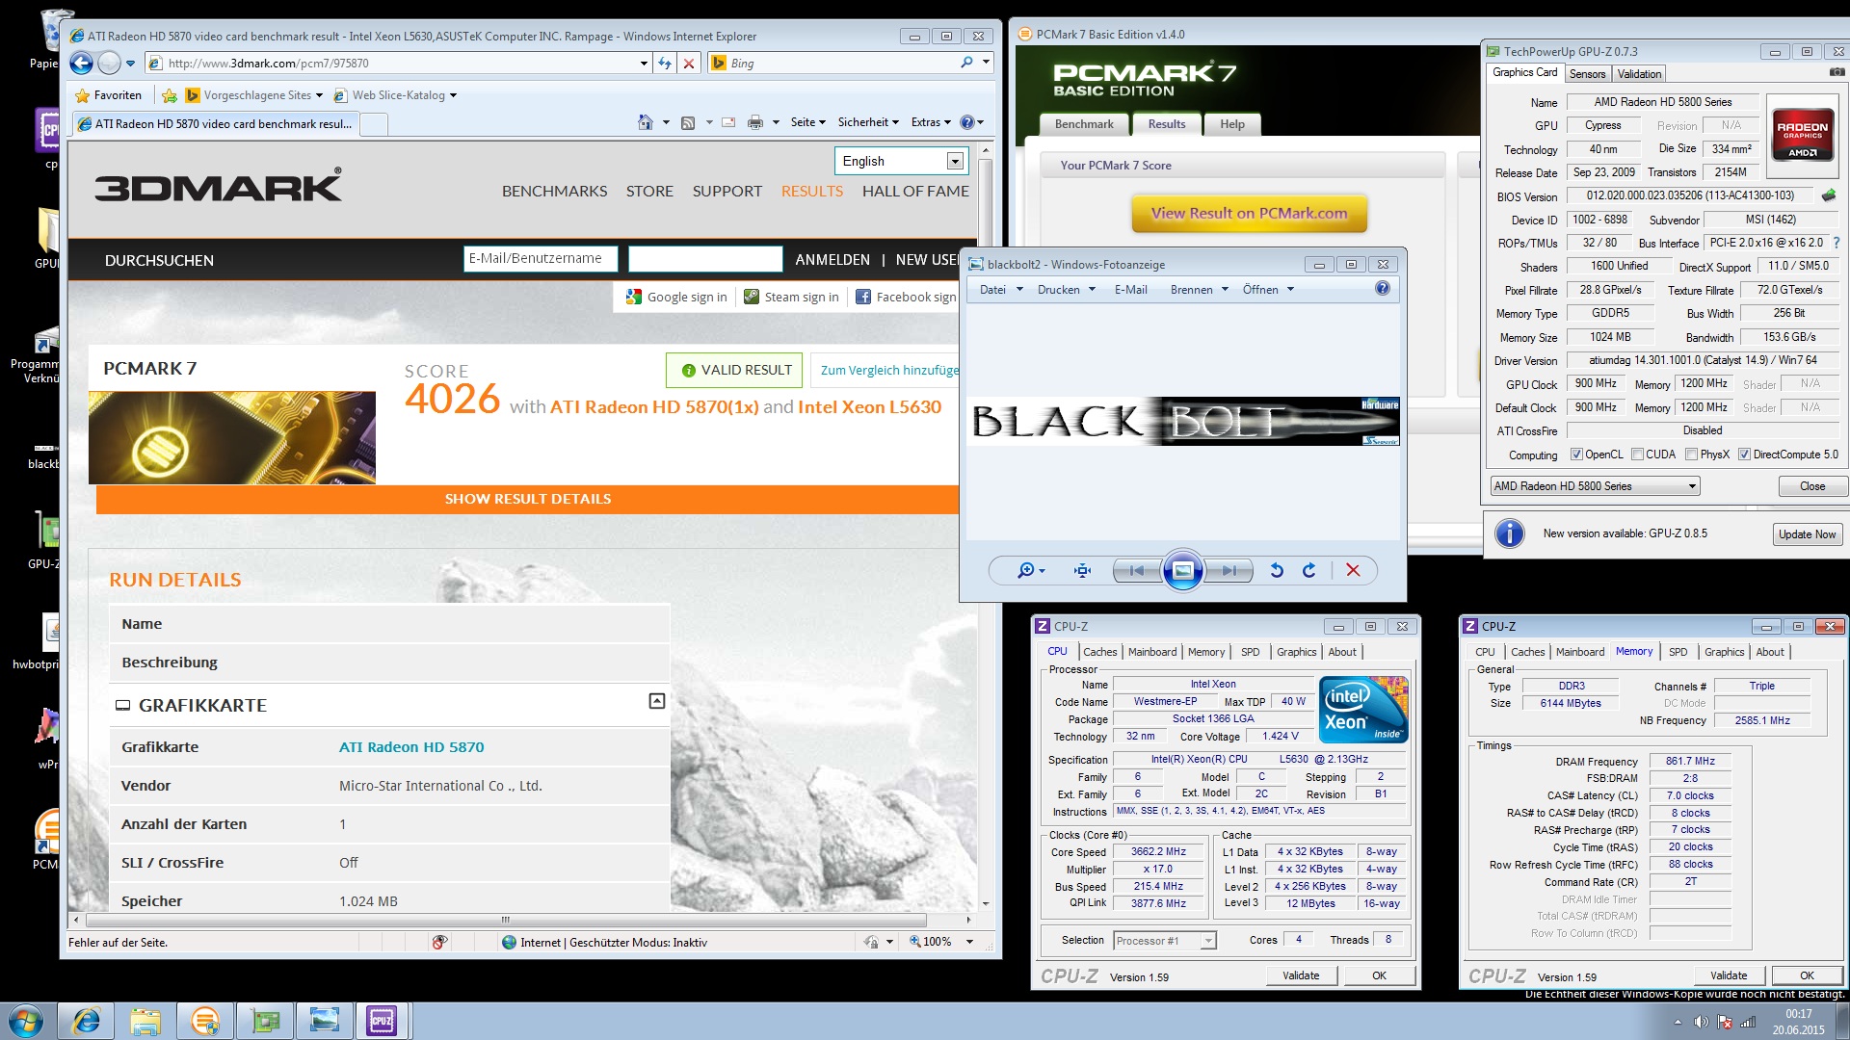Go to next photo in viewer
This screenshot has width=1850, height=1040.
1229,570
